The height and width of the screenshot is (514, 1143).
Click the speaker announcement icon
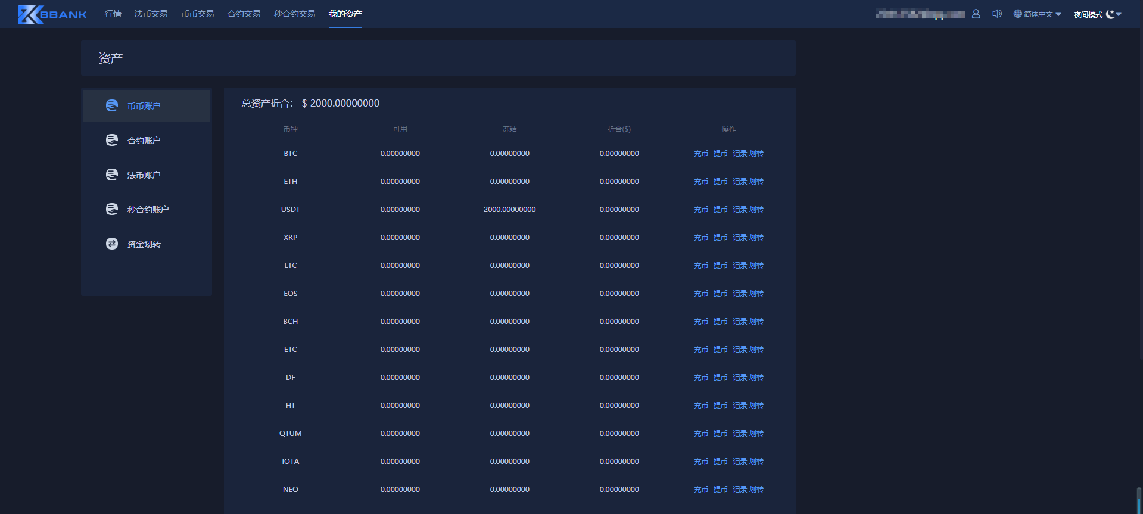point(997,14)
